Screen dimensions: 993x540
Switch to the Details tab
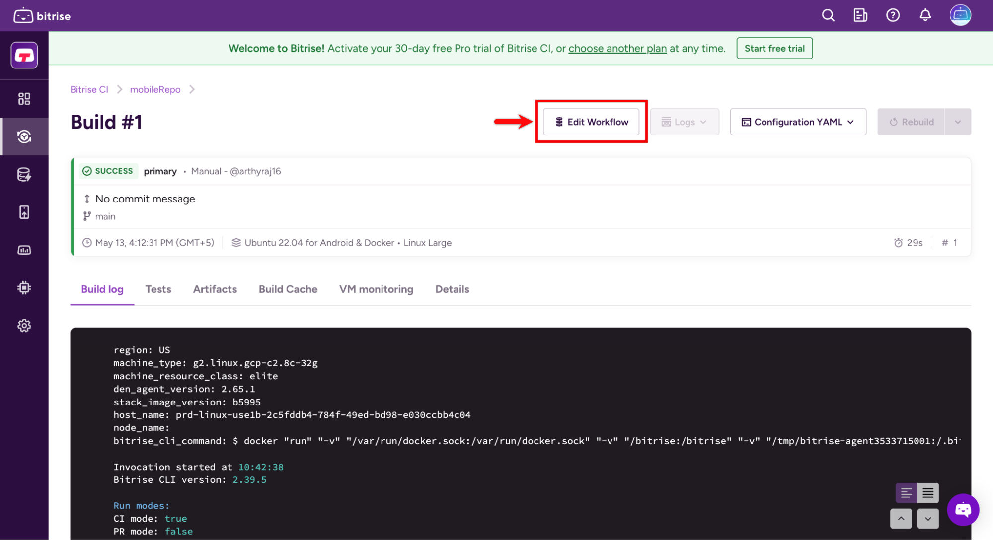(x=452, y=289)
